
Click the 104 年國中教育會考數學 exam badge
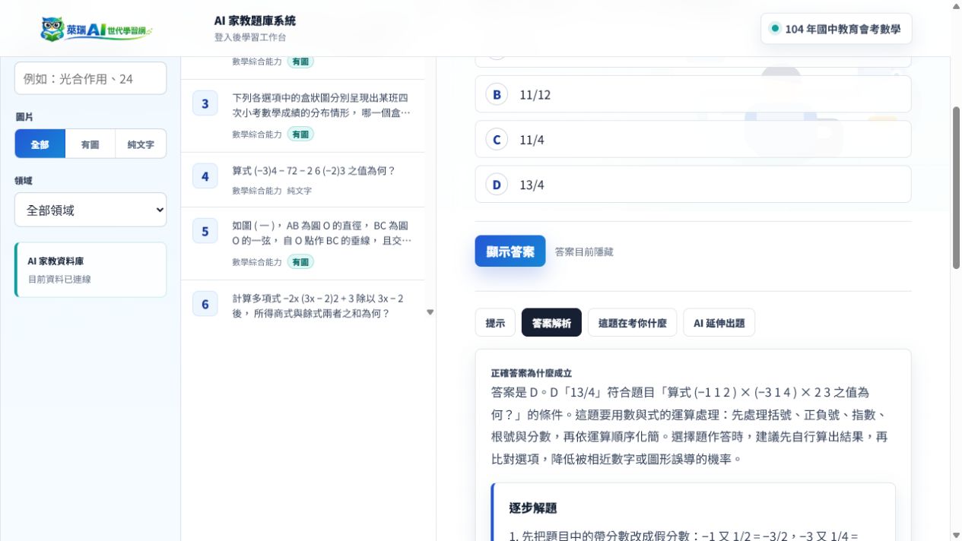(x=836, y=29)
